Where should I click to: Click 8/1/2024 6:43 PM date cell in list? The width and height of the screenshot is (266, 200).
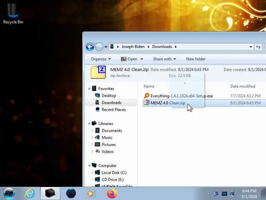pos(245,103)
